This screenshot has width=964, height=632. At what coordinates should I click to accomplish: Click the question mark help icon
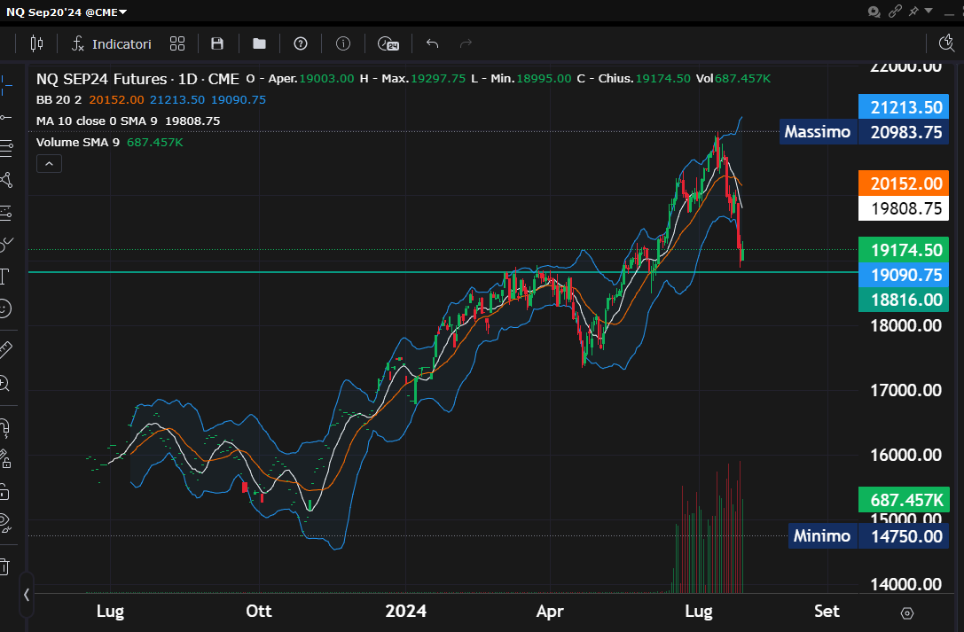pyautogui.click(x=301, y=43)
